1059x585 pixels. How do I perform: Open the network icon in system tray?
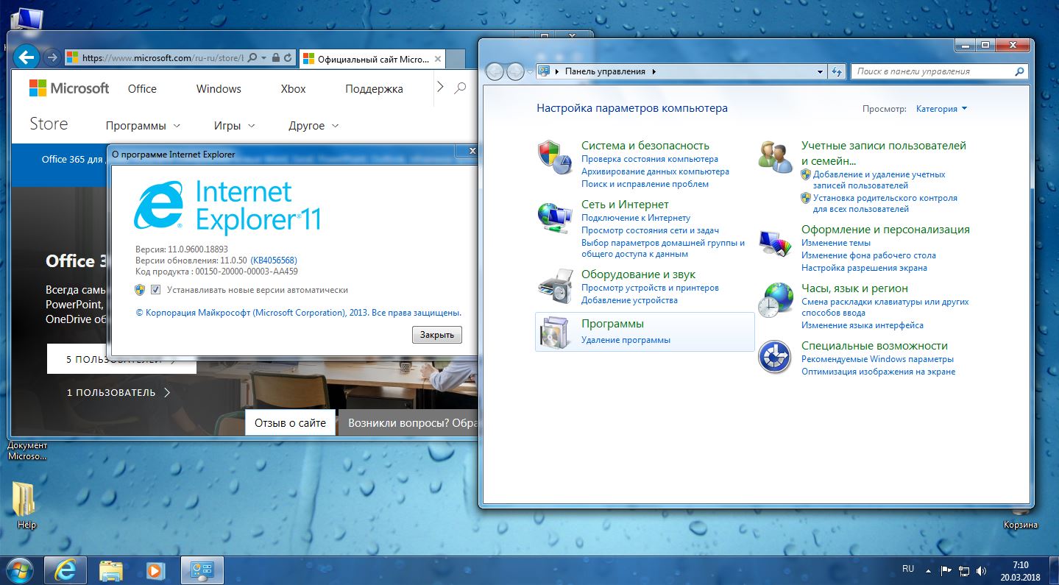[964, 570]
